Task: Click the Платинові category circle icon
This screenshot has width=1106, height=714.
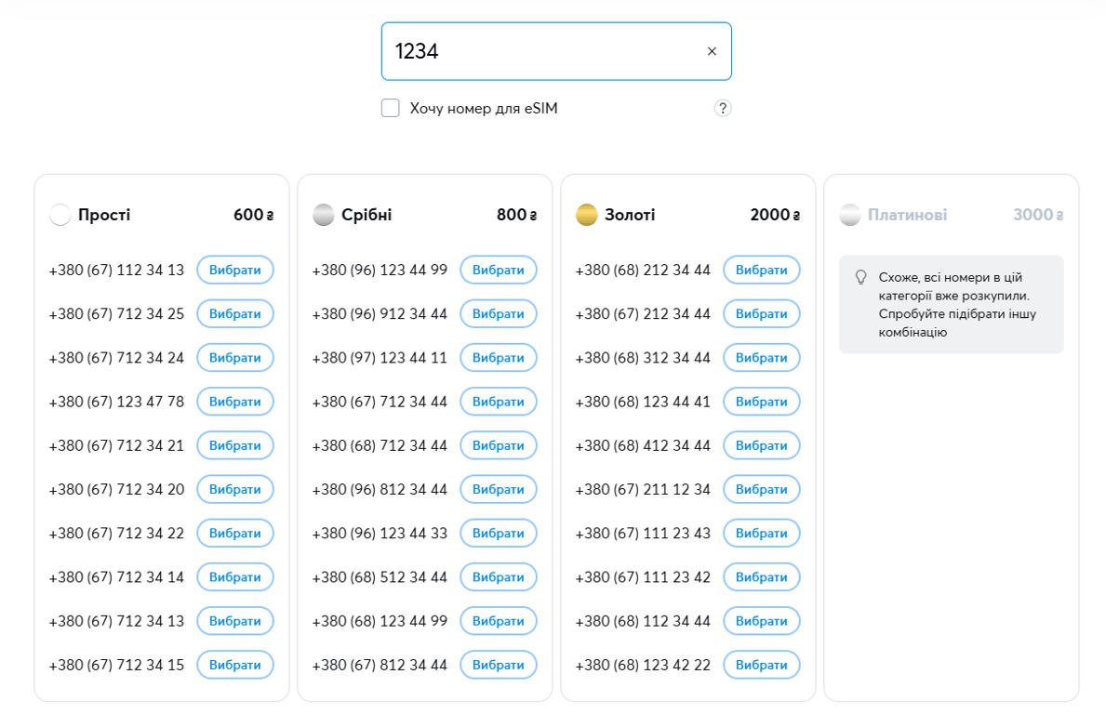Action: click(x=850, y=216)
